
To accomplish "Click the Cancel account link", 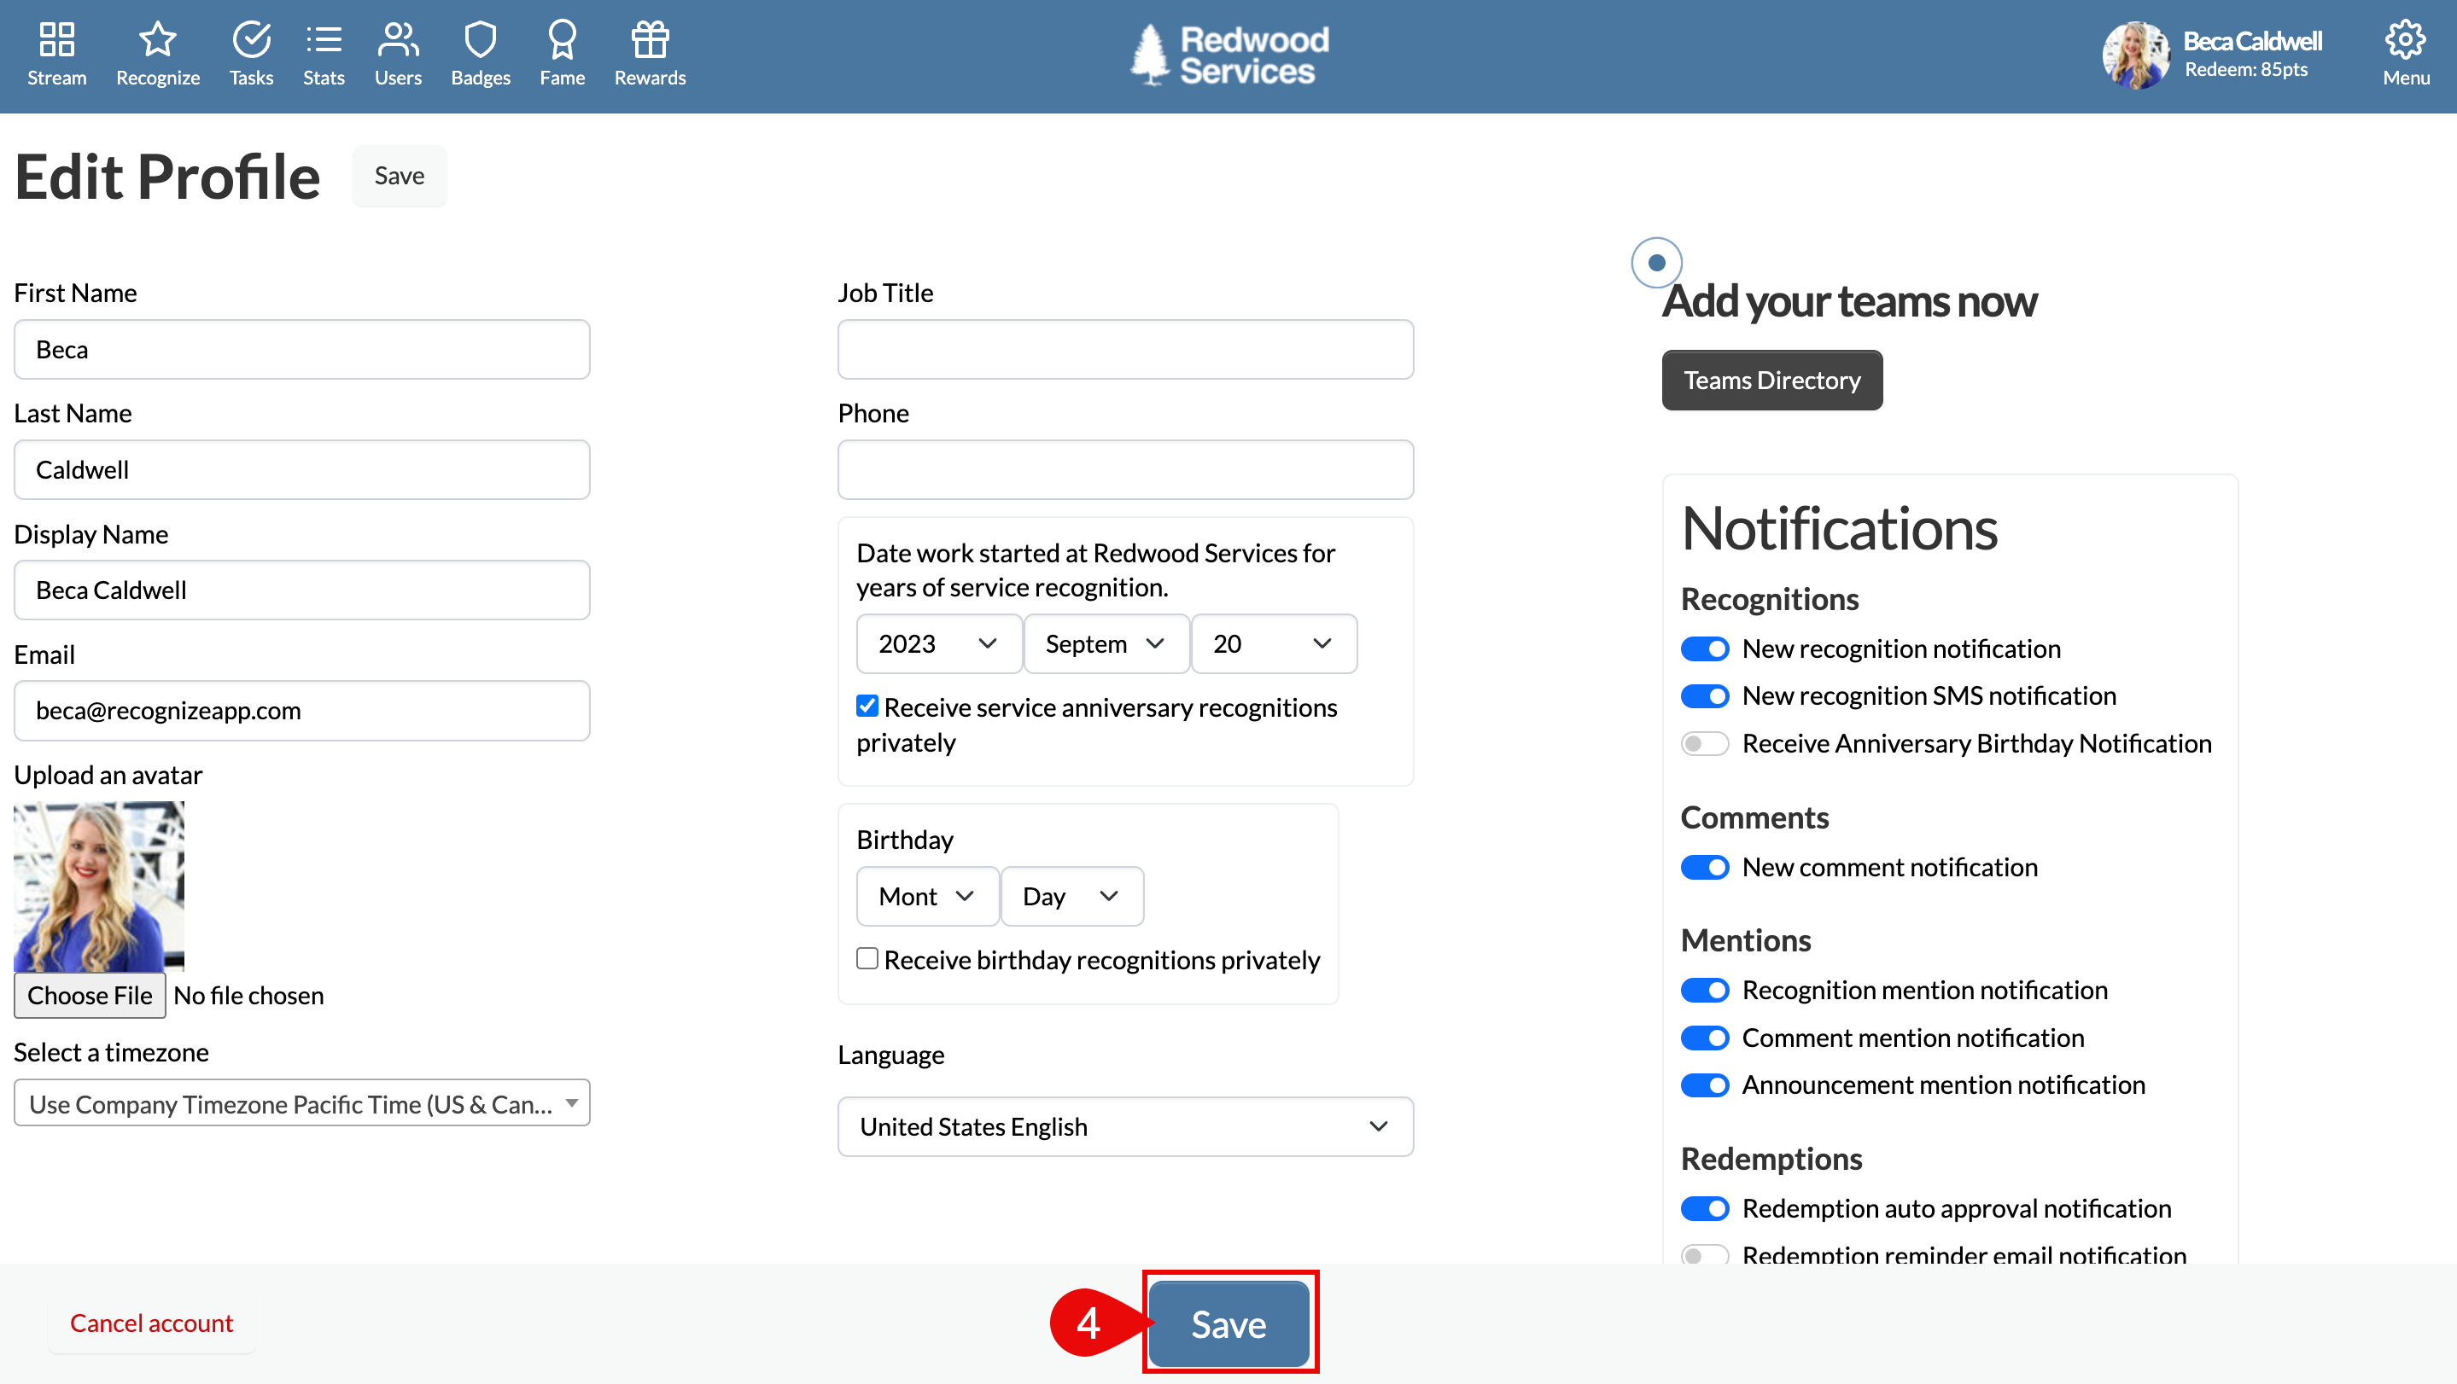I will tap(152, 1324).
